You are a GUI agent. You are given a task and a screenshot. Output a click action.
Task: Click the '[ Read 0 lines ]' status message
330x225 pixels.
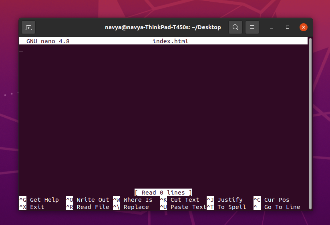tap(163, 193)
